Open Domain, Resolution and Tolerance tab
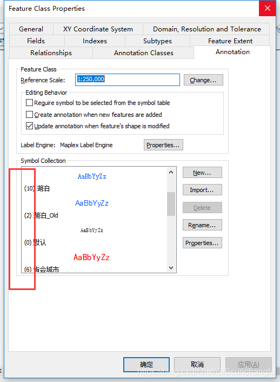The width and height of the screenshot is (280, 382). pyautogui.click(x=206, y=29)
